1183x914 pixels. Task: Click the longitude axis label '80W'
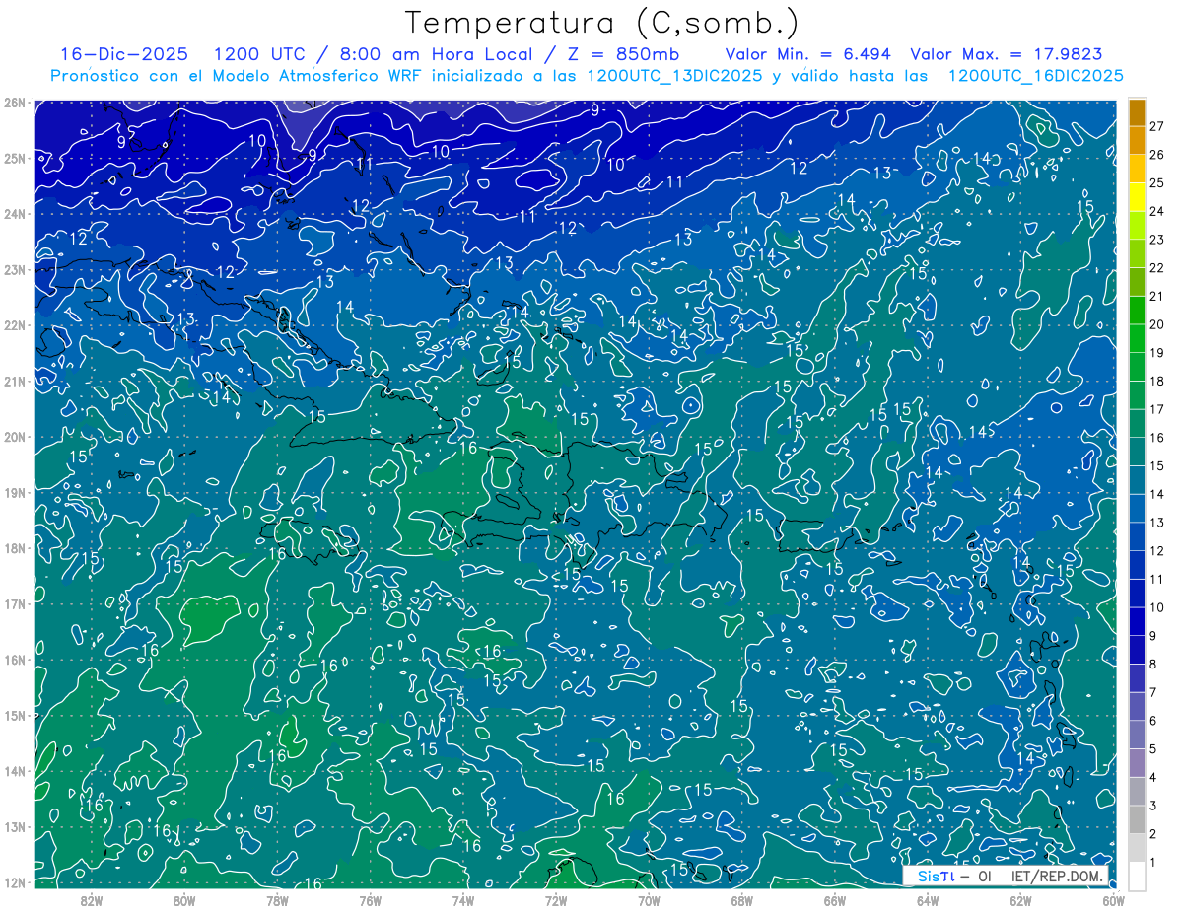pos(184,899)
